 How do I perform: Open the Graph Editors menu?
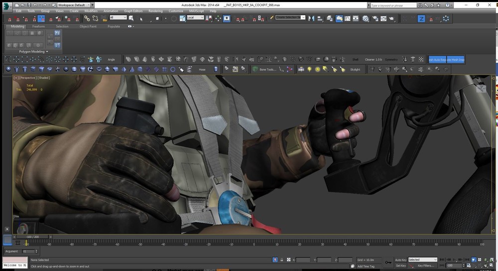133,10
